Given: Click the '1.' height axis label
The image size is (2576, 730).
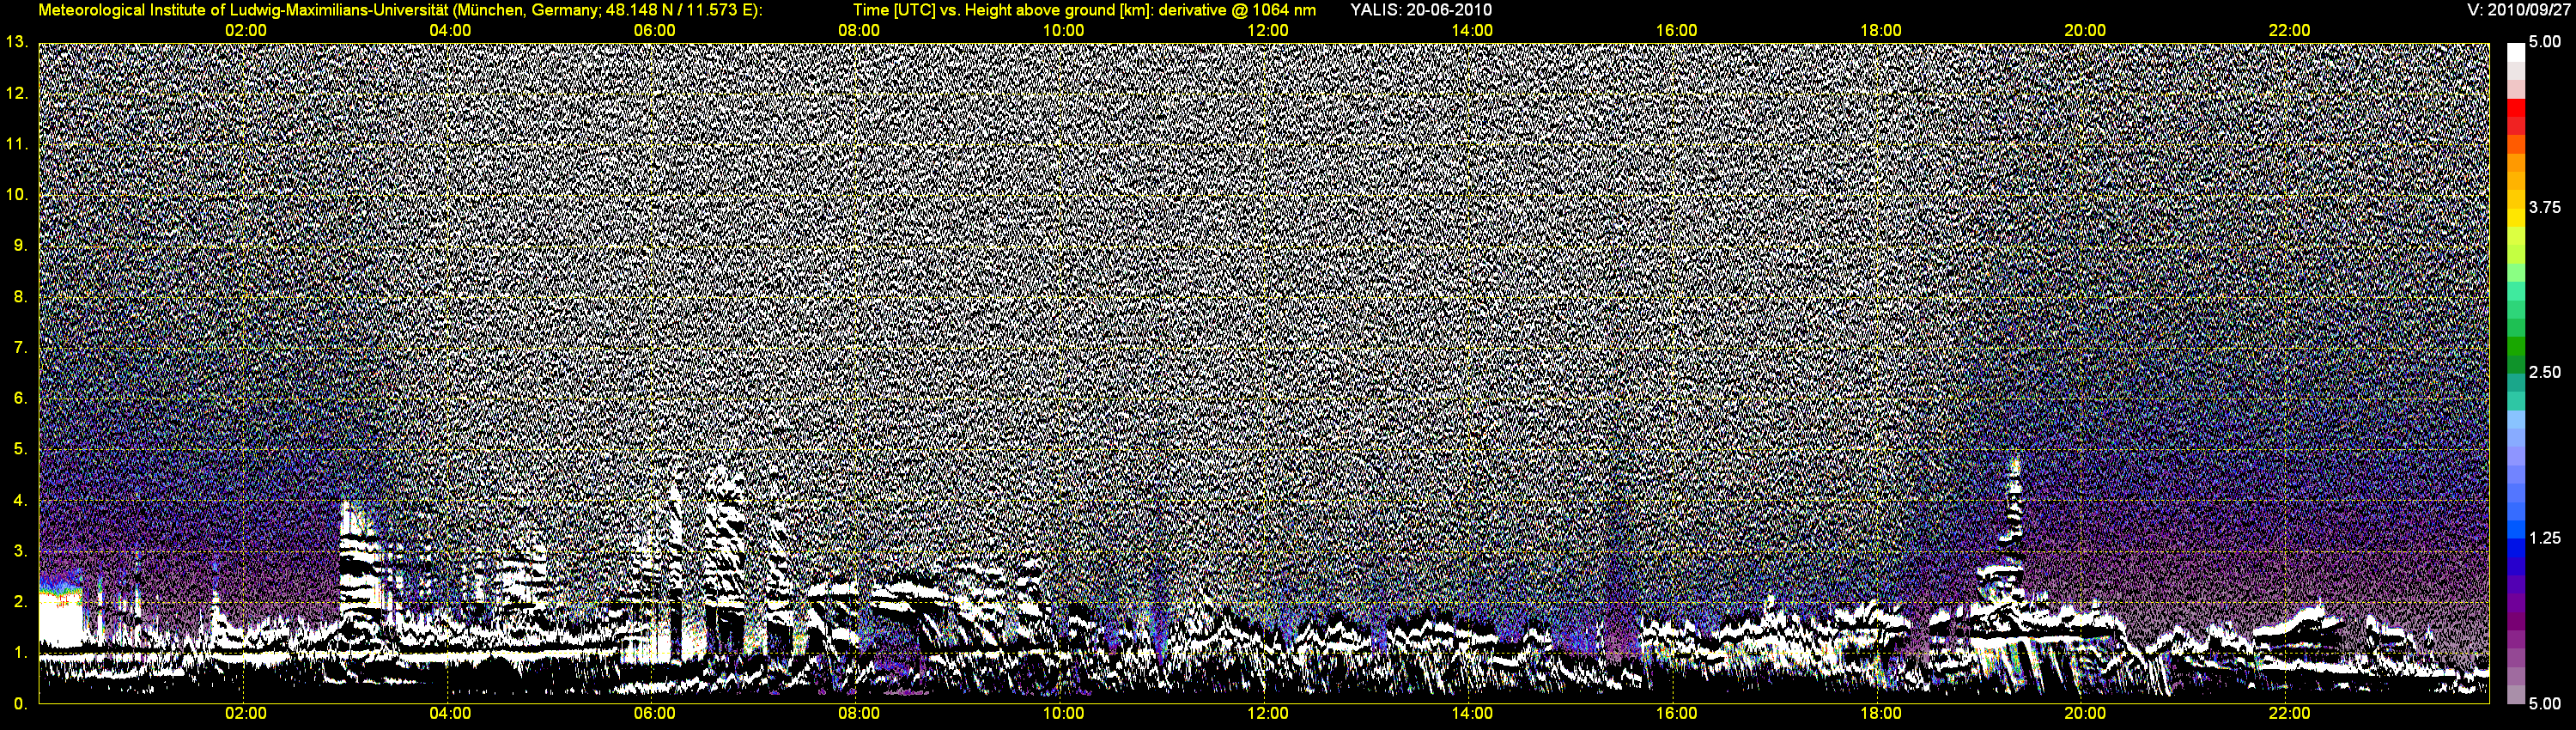Looking at the screenshot, I should [x=20, y=652].
